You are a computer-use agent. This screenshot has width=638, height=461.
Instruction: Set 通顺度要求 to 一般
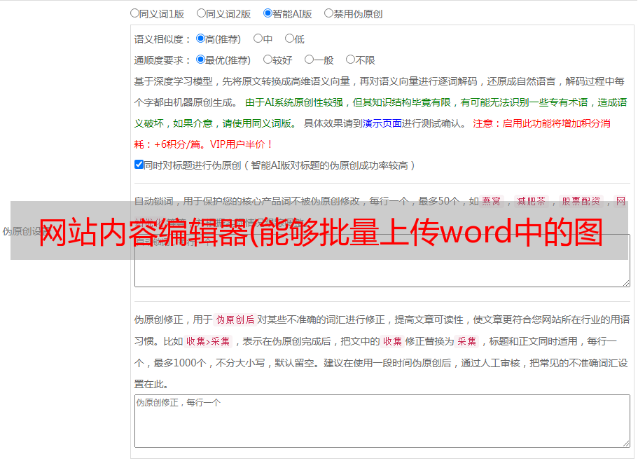(x=310, y=60)
